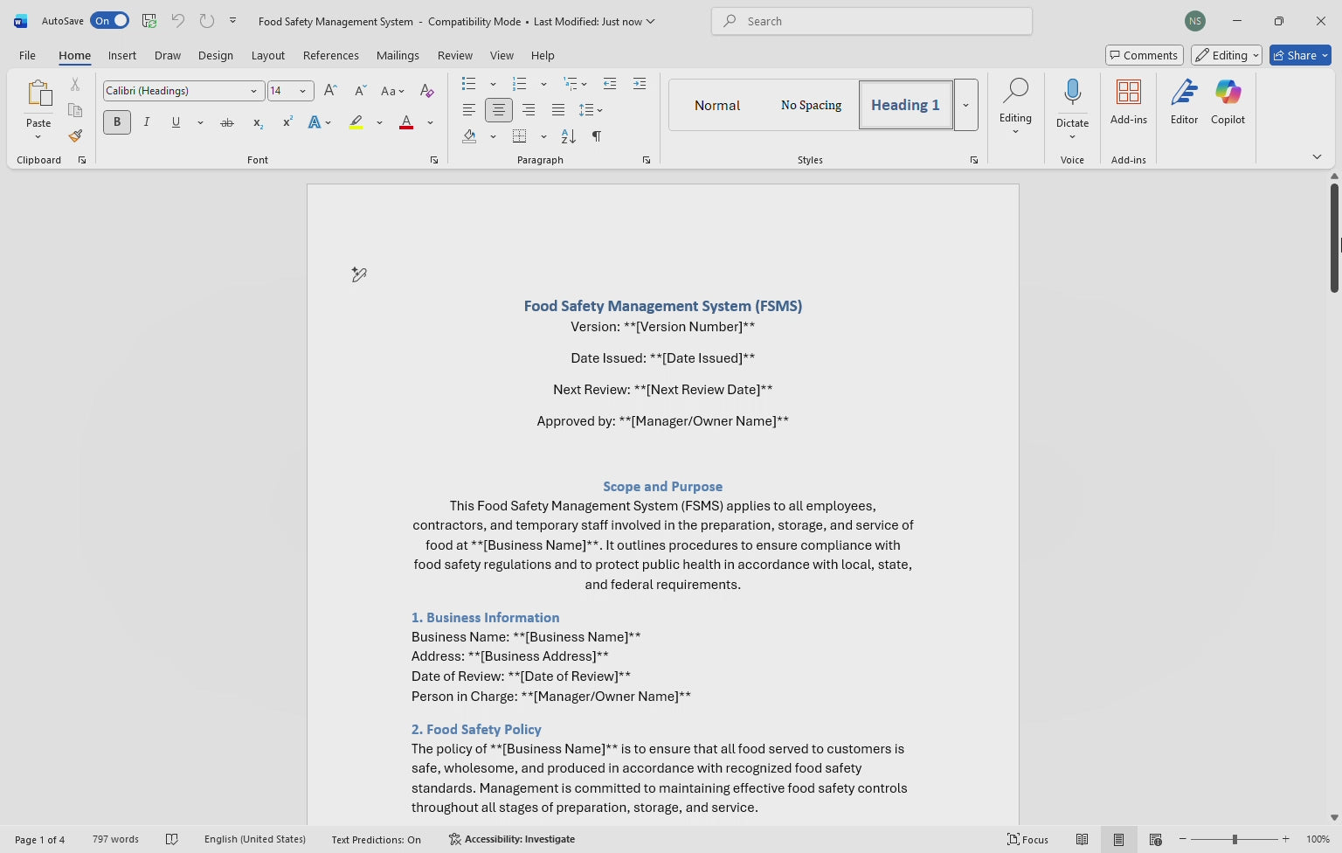Click the Share button

click(1299, 55)
